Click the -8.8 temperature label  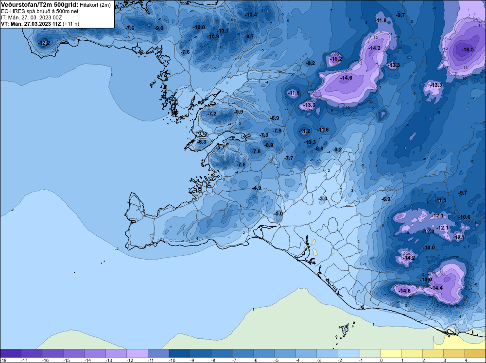pyautogui.click(x=319, y=149)
